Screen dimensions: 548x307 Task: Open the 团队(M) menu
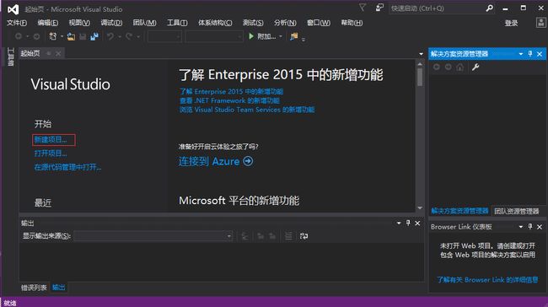[144, 23]
